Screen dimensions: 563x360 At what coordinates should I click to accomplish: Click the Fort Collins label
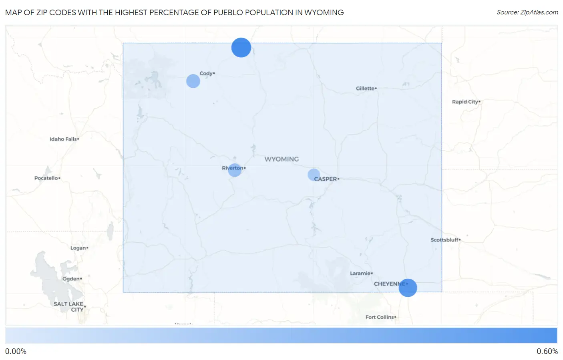pos(380,317)
